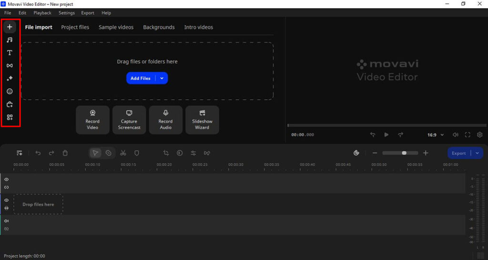Open the Effects Store bag icon

[x=10, y=104]
